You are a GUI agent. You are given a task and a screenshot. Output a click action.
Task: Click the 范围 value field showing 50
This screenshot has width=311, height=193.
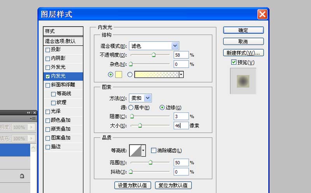[181, 162]
